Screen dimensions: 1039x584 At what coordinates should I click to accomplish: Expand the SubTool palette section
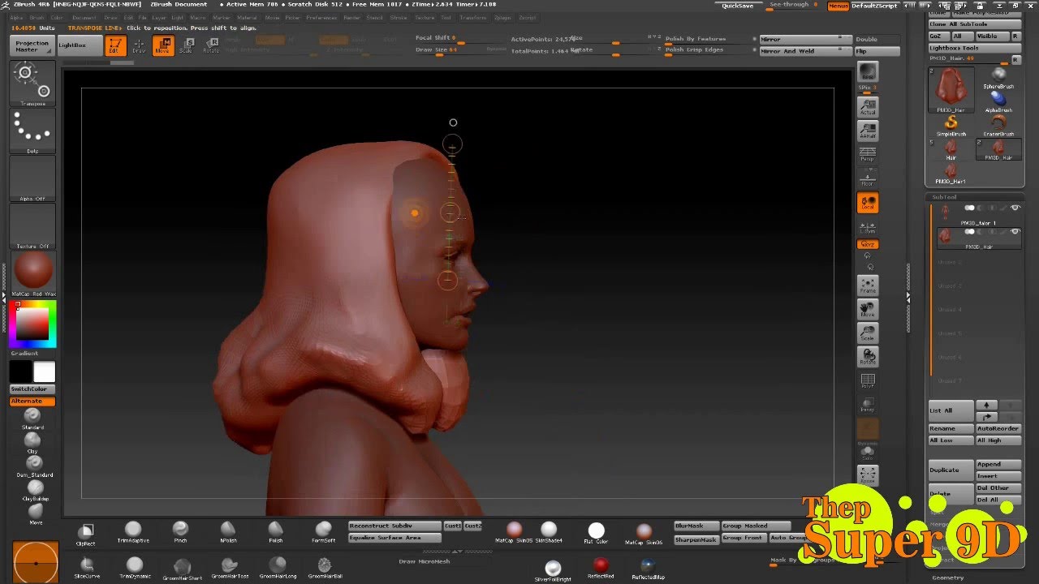(944, 197)
